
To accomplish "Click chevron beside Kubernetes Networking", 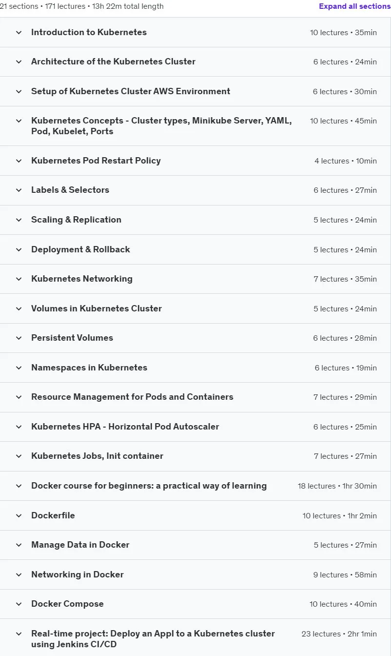I will pyautogui.click(x=19, y=279).
